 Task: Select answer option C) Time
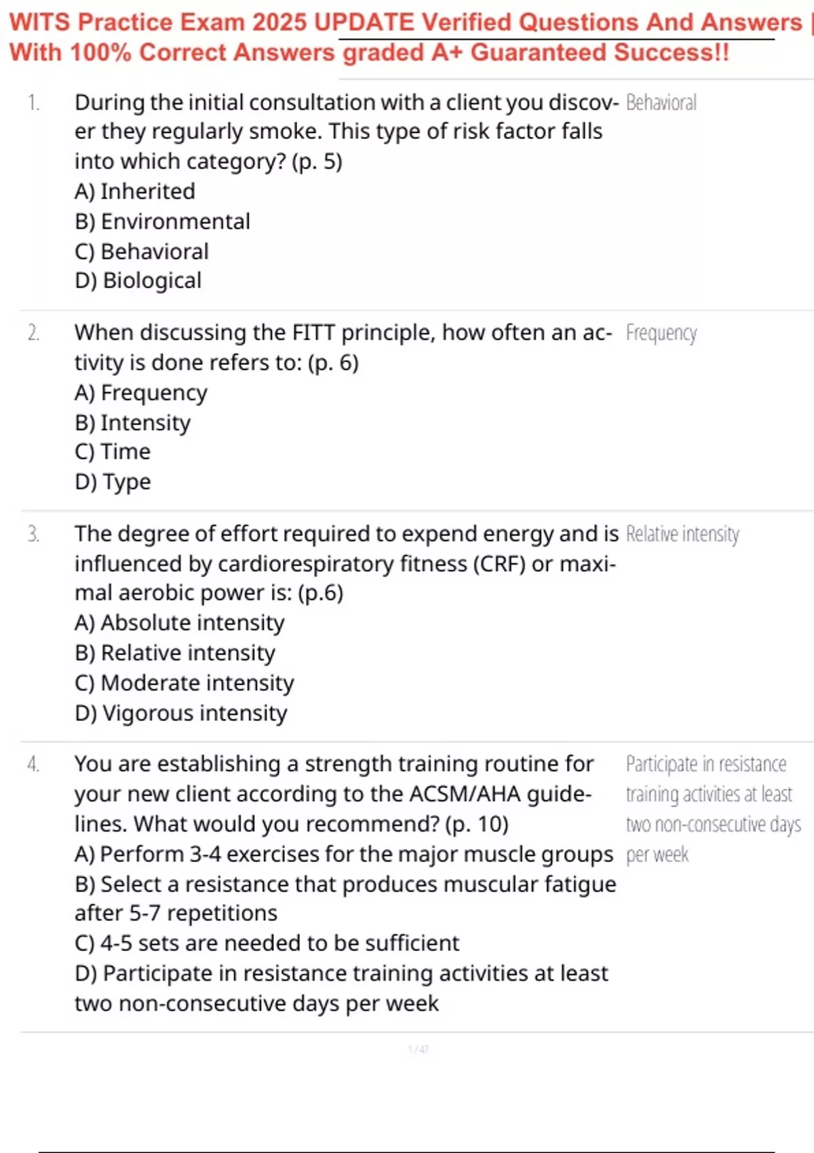point(113,452)
